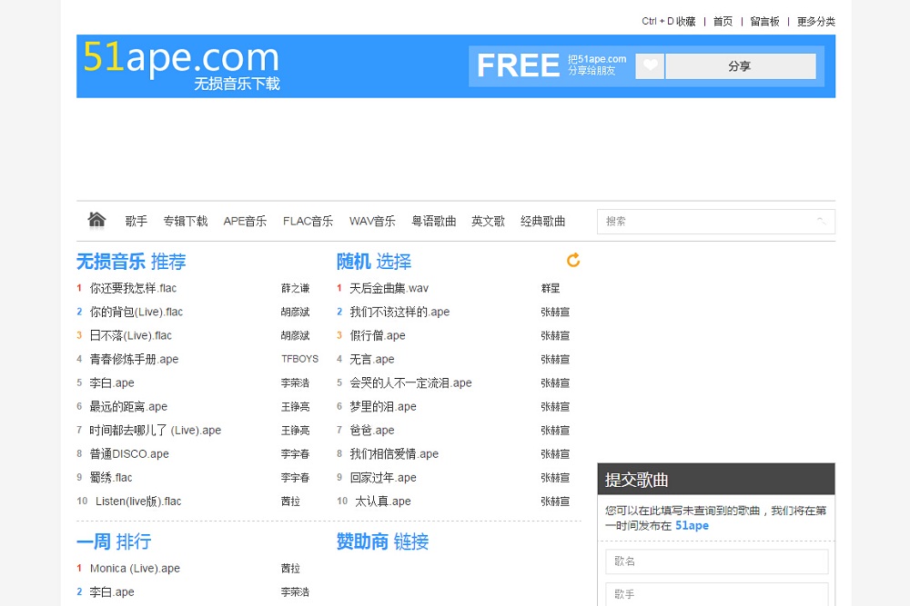The height and width of the screenshot is (606, 910).
Task: Open 更多分类 link
Action: pos(816,22)
